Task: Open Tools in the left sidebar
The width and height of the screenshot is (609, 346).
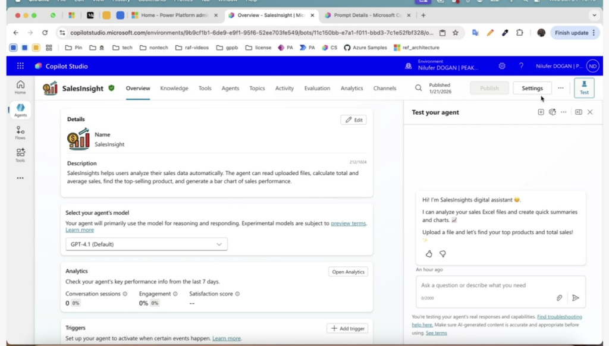Action: pos(20,155)
